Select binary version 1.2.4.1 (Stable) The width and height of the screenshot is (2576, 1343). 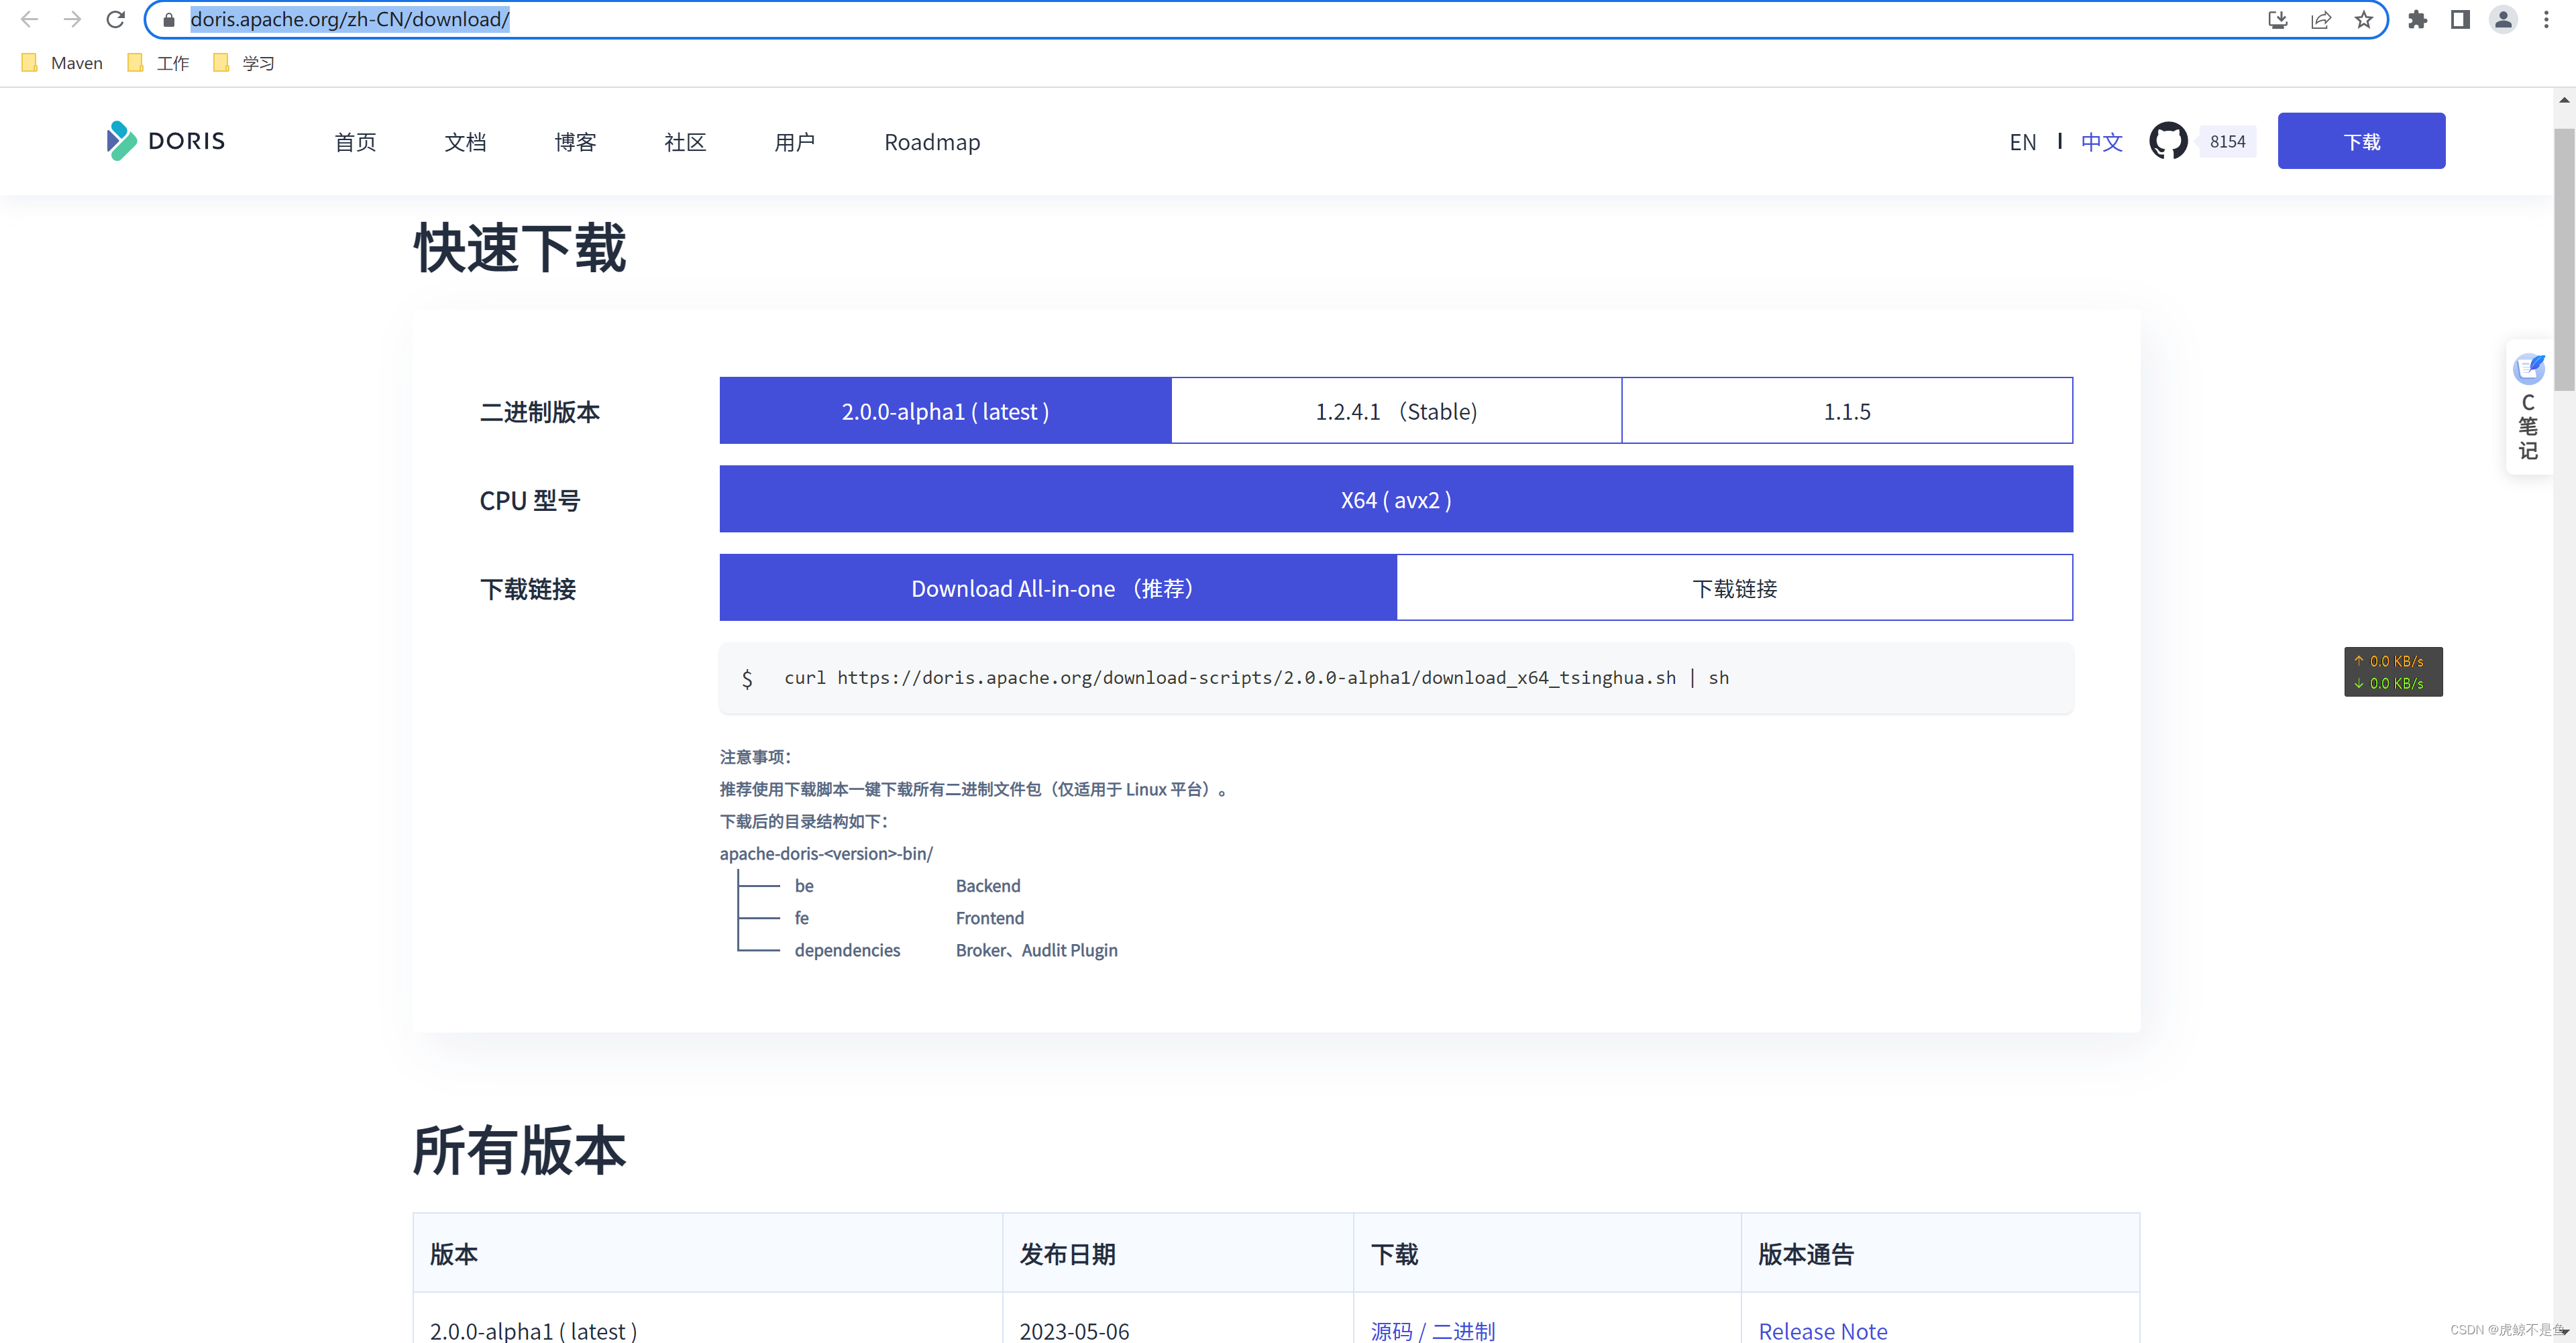point(1396,411)
